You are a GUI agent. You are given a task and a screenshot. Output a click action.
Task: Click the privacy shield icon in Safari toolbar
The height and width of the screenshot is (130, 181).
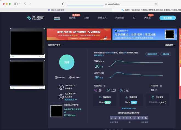pyautogui.click(x=63, y=4)
